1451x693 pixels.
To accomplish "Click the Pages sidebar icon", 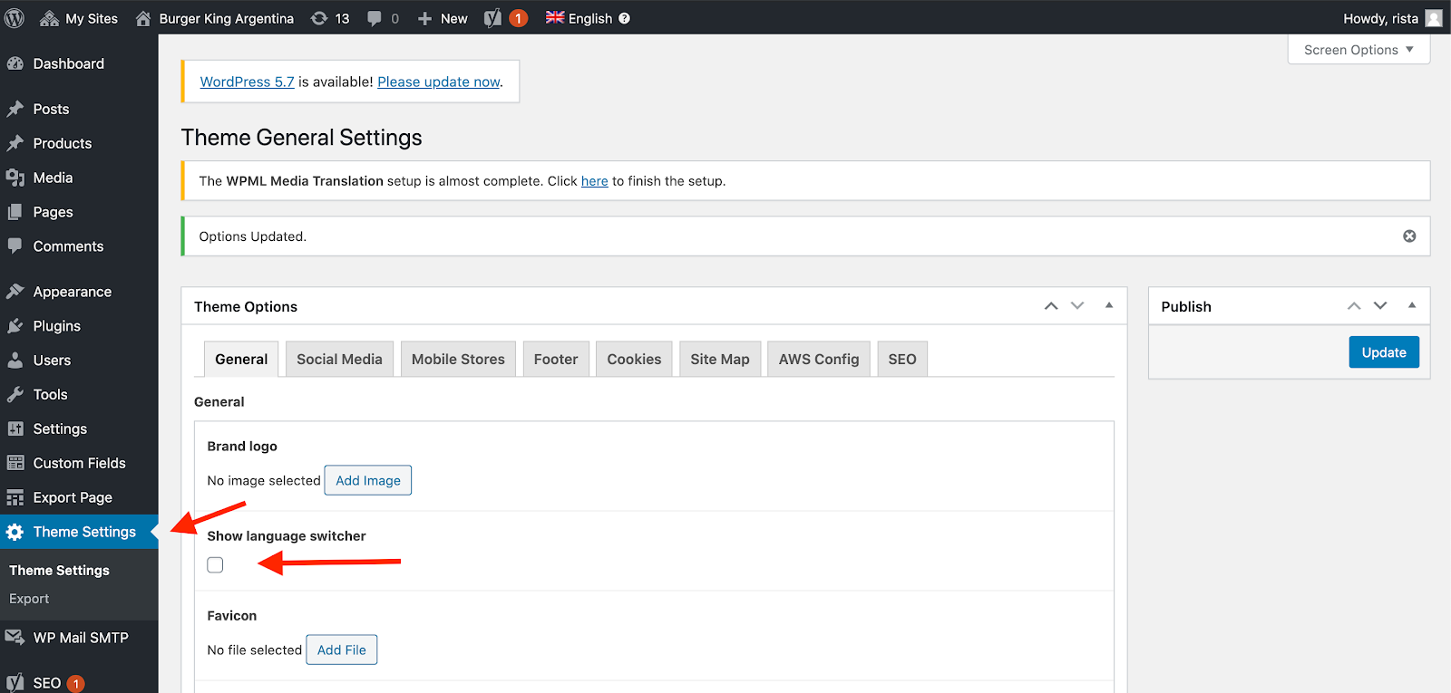I will coord(15,212).
